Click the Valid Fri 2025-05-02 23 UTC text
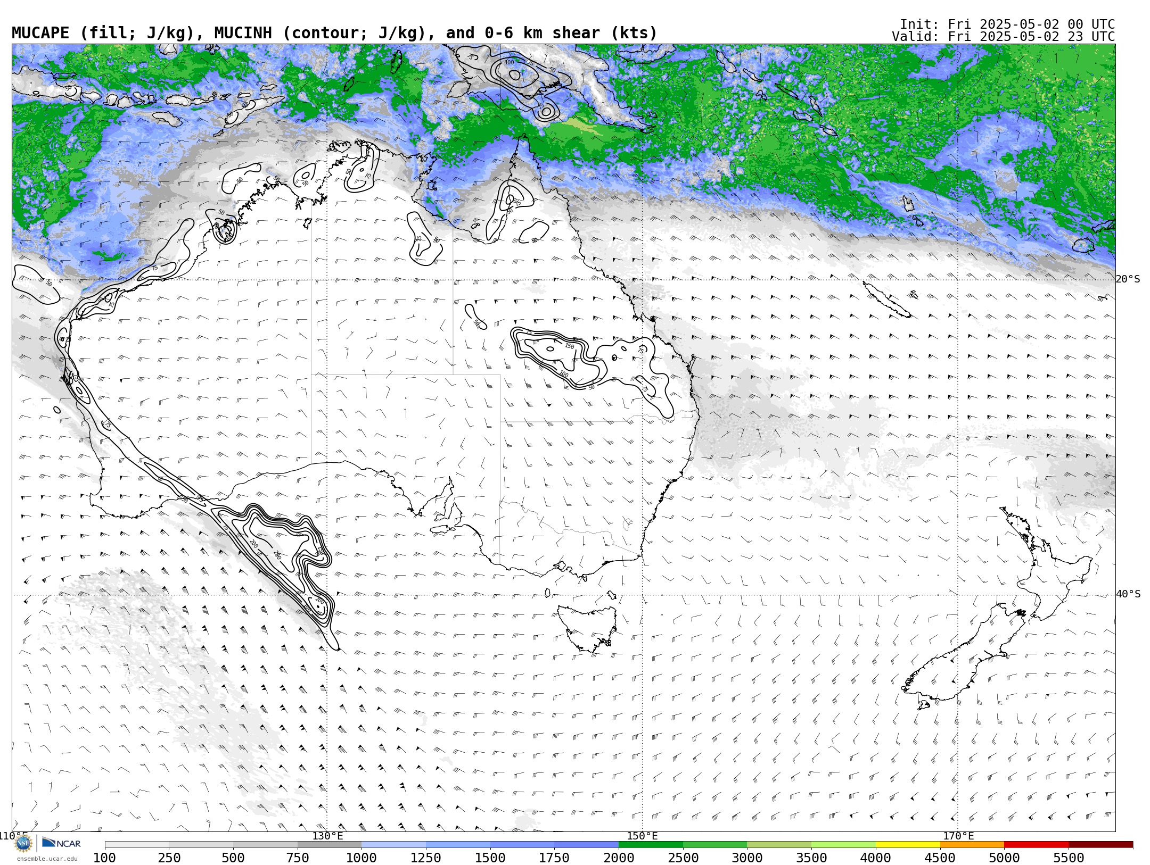The width and height of the screenshot is (1150, 865). tap(1003, 37)
